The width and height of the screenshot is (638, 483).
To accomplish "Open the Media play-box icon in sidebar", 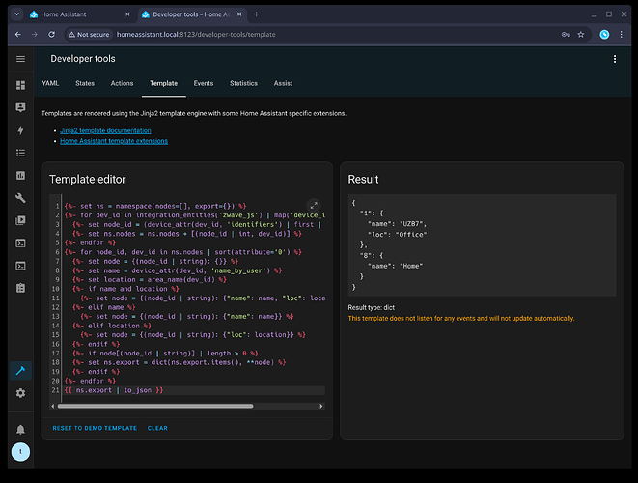I will 20,220.
